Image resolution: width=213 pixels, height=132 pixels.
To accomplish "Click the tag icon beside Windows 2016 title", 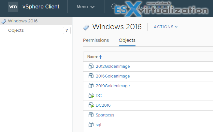I will click(86, 28).
